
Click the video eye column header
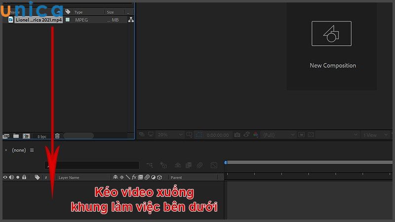(x=5, y=177)
